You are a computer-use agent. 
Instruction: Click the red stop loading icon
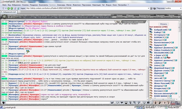[x=15, y=8]
